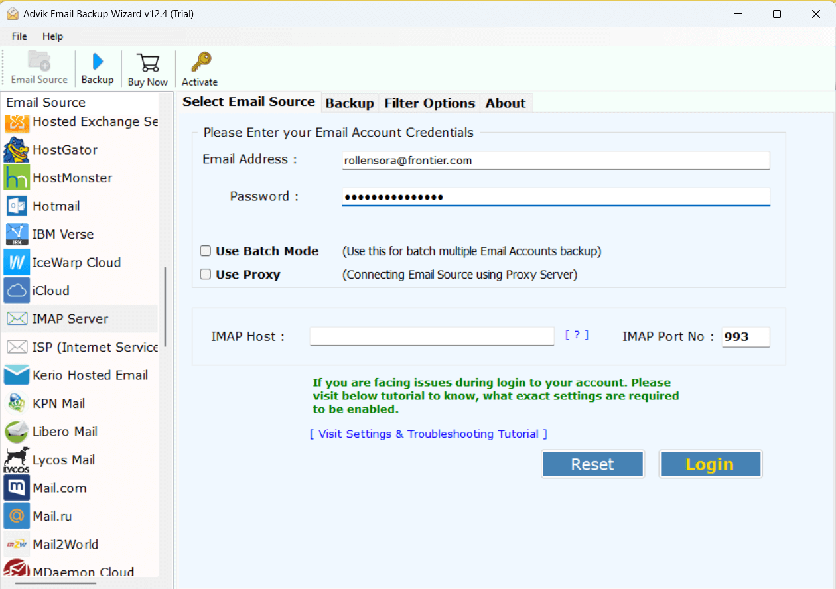Pick the Hotmail icon
This screenshot has height=589, width=836.
tap(17, 206)
